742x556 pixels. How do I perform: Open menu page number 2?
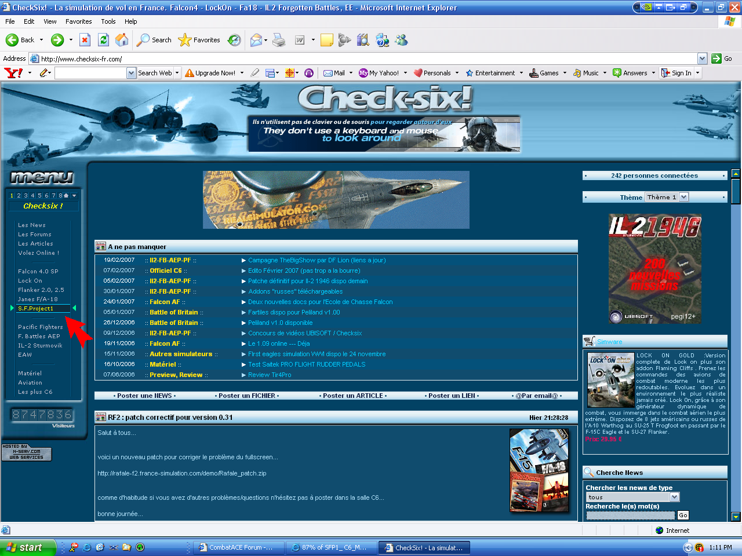19,196
